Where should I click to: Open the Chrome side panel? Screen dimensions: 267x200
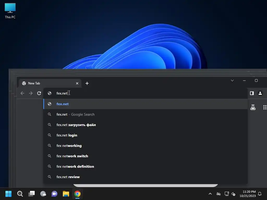coord(252,93)
